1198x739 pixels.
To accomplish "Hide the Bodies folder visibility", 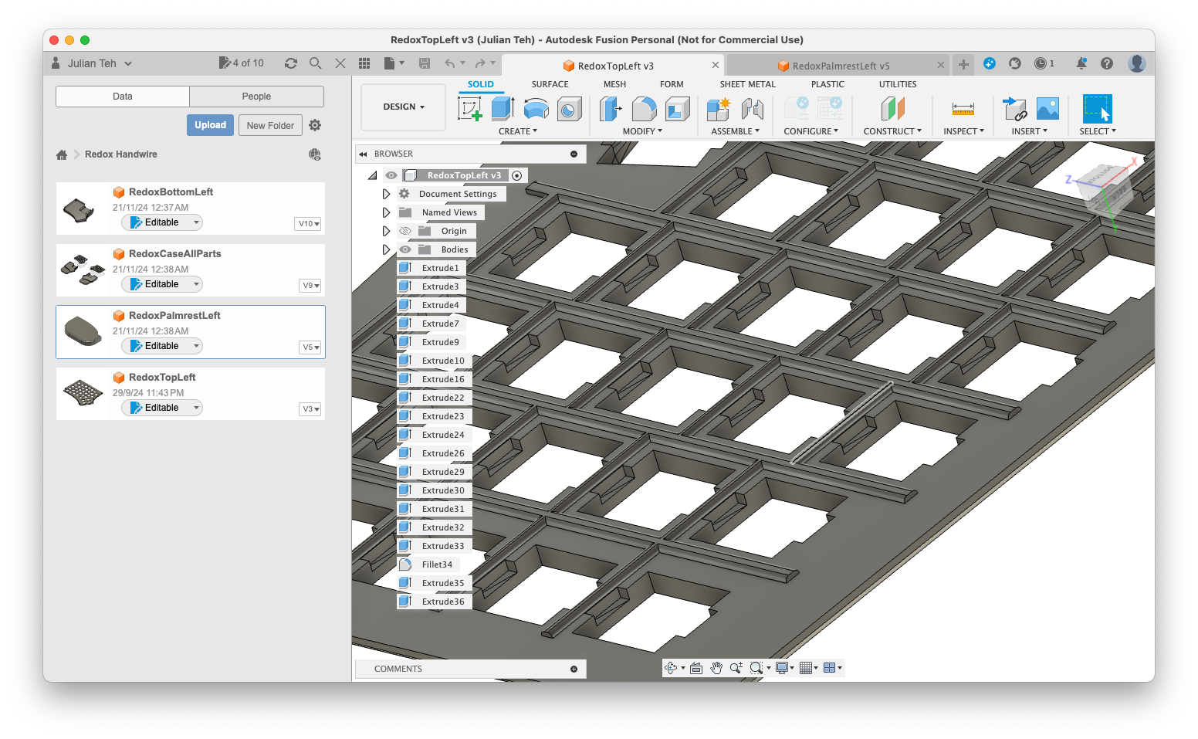I will tap(405, 249).
